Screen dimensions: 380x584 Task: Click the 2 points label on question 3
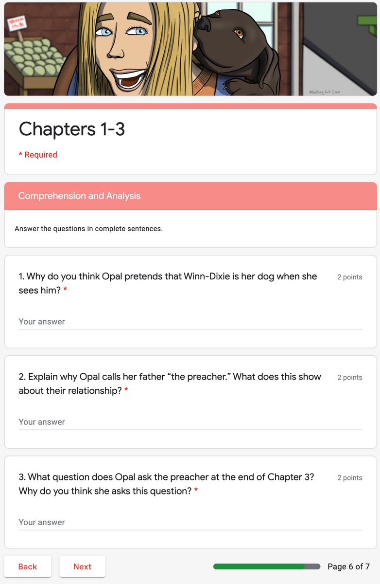[x=349, y=477]
